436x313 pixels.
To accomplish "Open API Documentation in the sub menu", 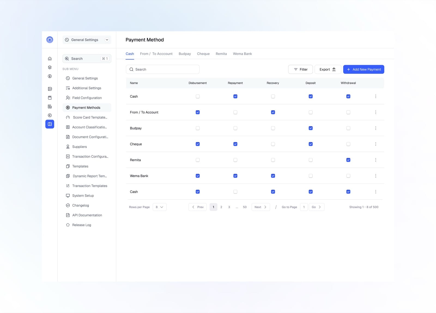I will (x=87, y=215).
